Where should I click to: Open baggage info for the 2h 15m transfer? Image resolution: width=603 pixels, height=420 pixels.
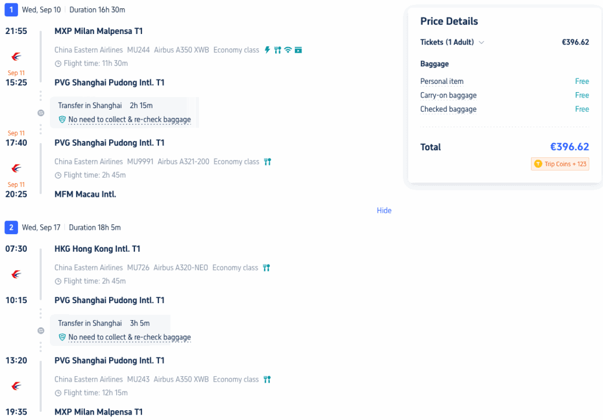click(x=129, y=120)
